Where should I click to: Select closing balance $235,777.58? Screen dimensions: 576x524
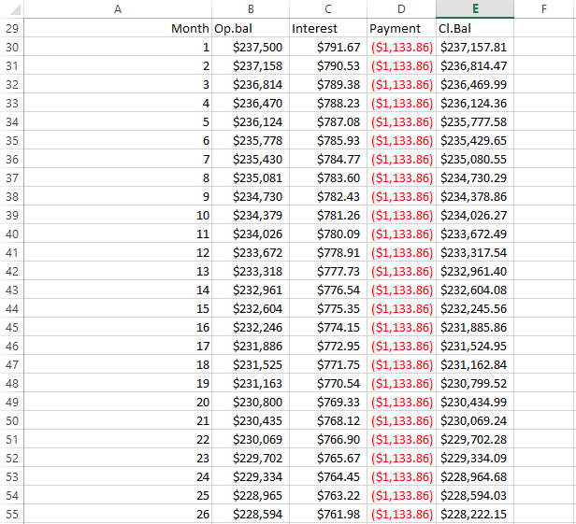pos(475,121)
